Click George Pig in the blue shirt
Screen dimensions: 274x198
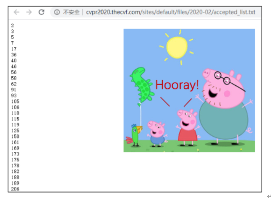coord(157,133)
